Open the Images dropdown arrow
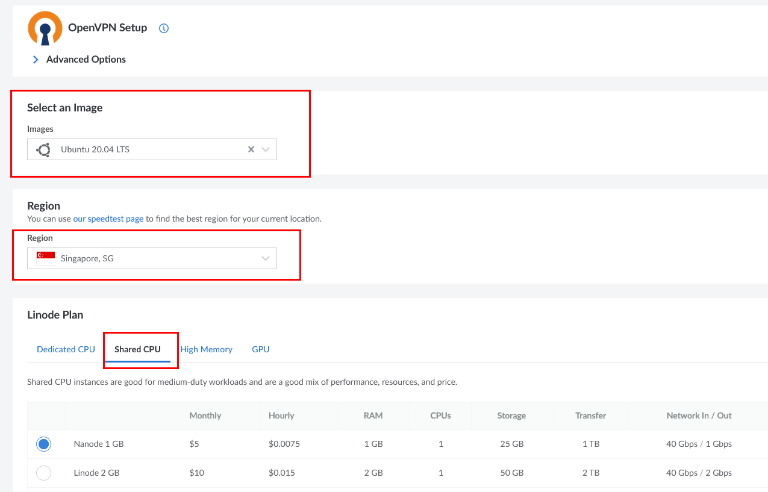Screen dimensions: 768x492 [266, 150]
